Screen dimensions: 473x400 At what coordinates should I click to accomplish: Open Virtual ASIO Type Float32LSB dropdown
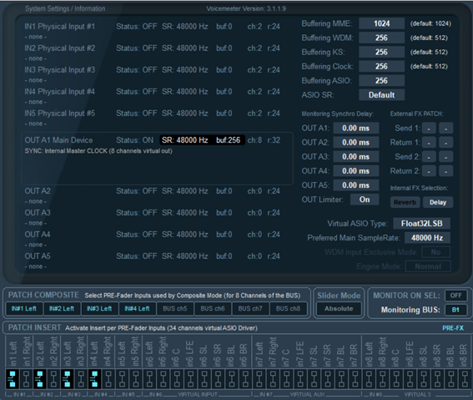click(422, 224)
